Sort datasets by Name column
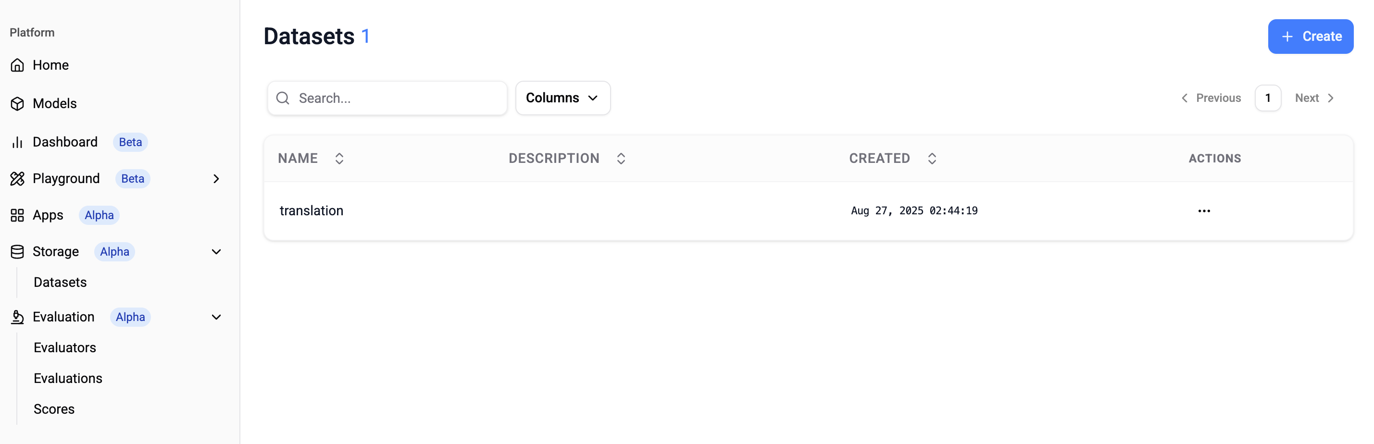The image size is (1374, 444). click(x=339, y=158)
